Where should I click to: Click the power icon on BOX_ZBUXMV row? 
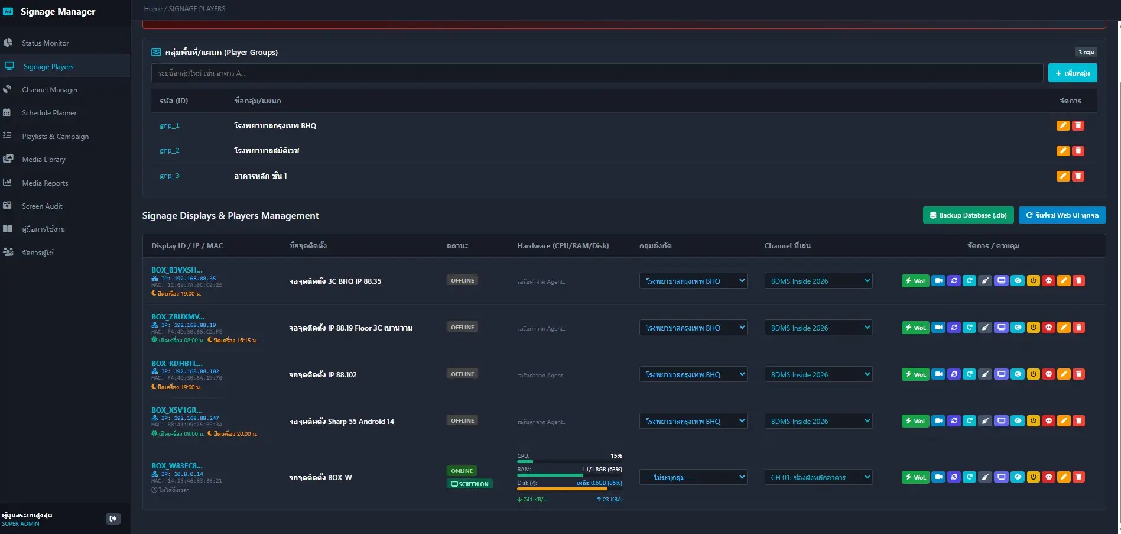pyautogui.click(x=1033, y=328)
